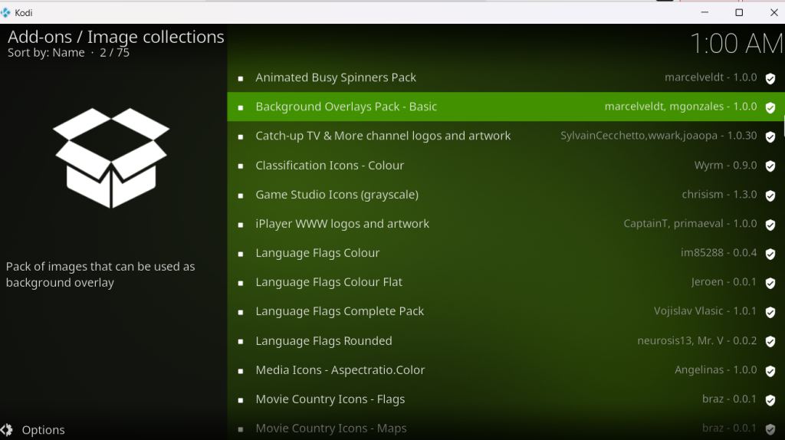This screenshot has height=440, width=785.
Task: Click verified shield icon for Background Overlays Pack
Action: (770, 107)
